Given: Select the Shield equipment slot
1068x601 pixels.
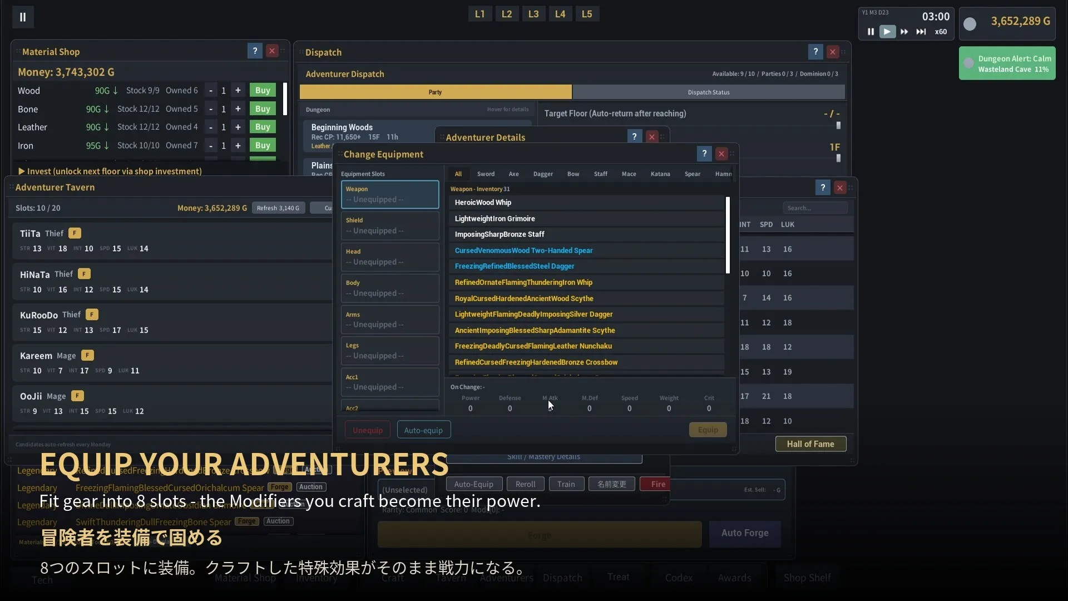Looking at the screenshot, I should click(390, 225).
